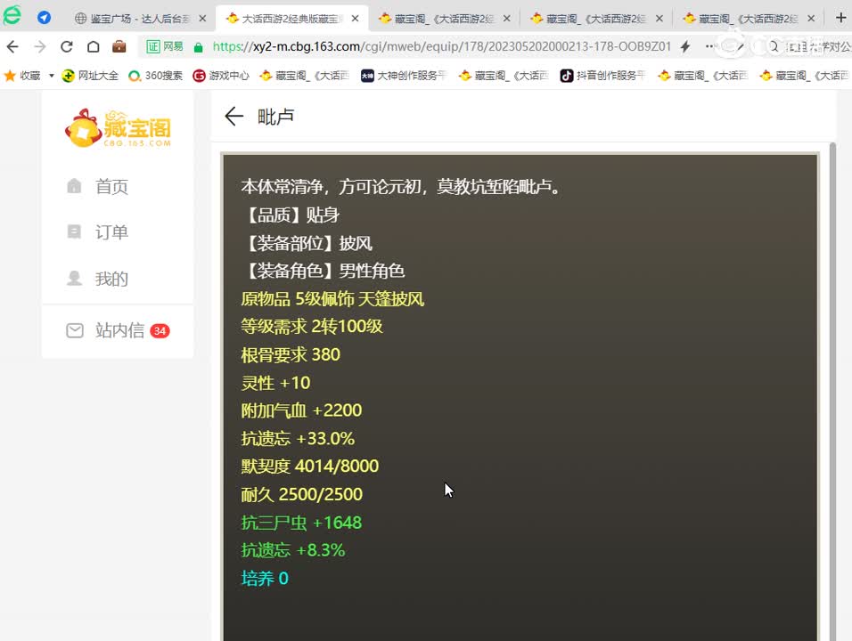
Task: Open a new tab with the plus button
Action: 842,16
